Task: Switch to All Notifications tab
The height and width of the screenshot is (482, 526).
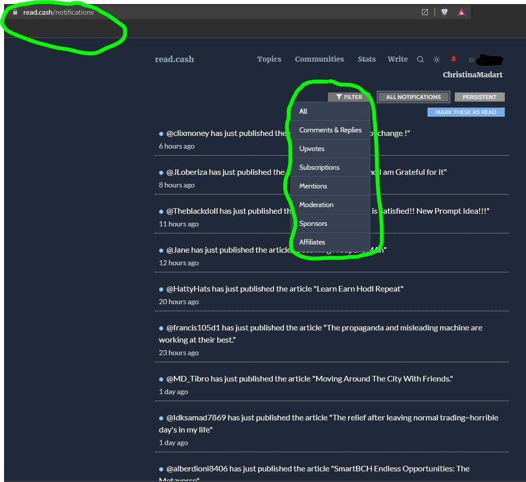Action: (x=413, y=97)
